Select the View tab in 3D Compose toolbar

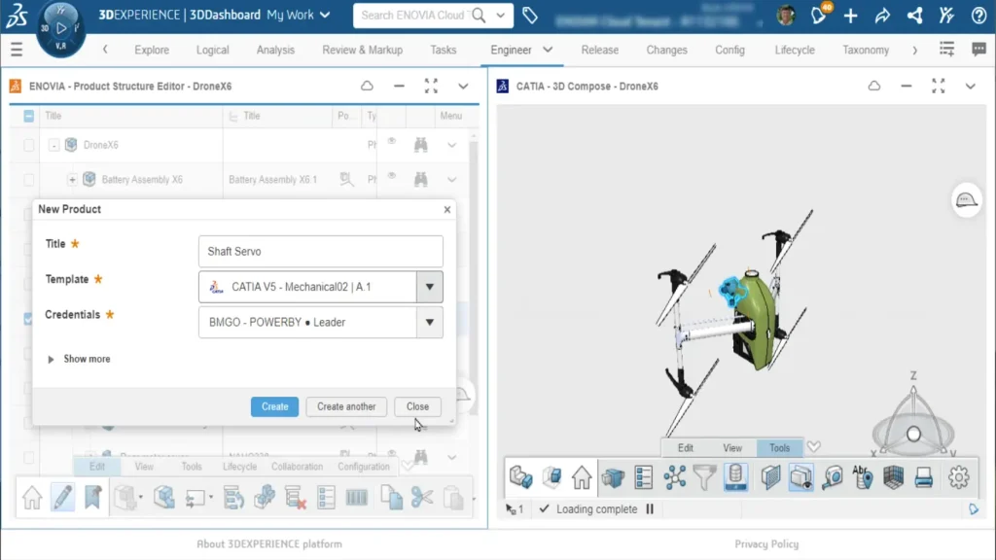[732, 447]
